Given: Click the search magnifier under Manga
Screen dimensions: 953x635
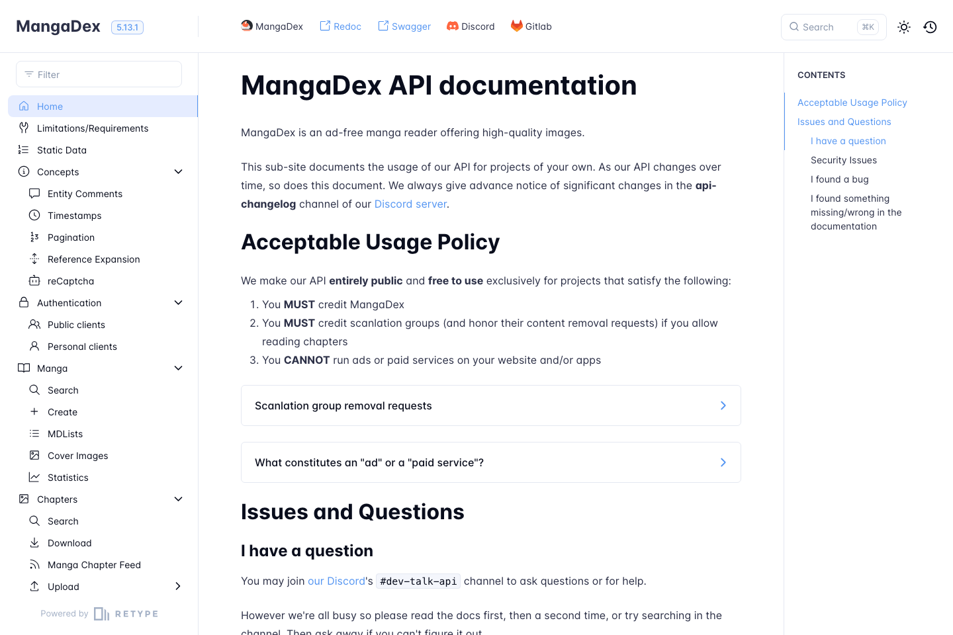Looking at the screenshot, I should tap(34, 390).
